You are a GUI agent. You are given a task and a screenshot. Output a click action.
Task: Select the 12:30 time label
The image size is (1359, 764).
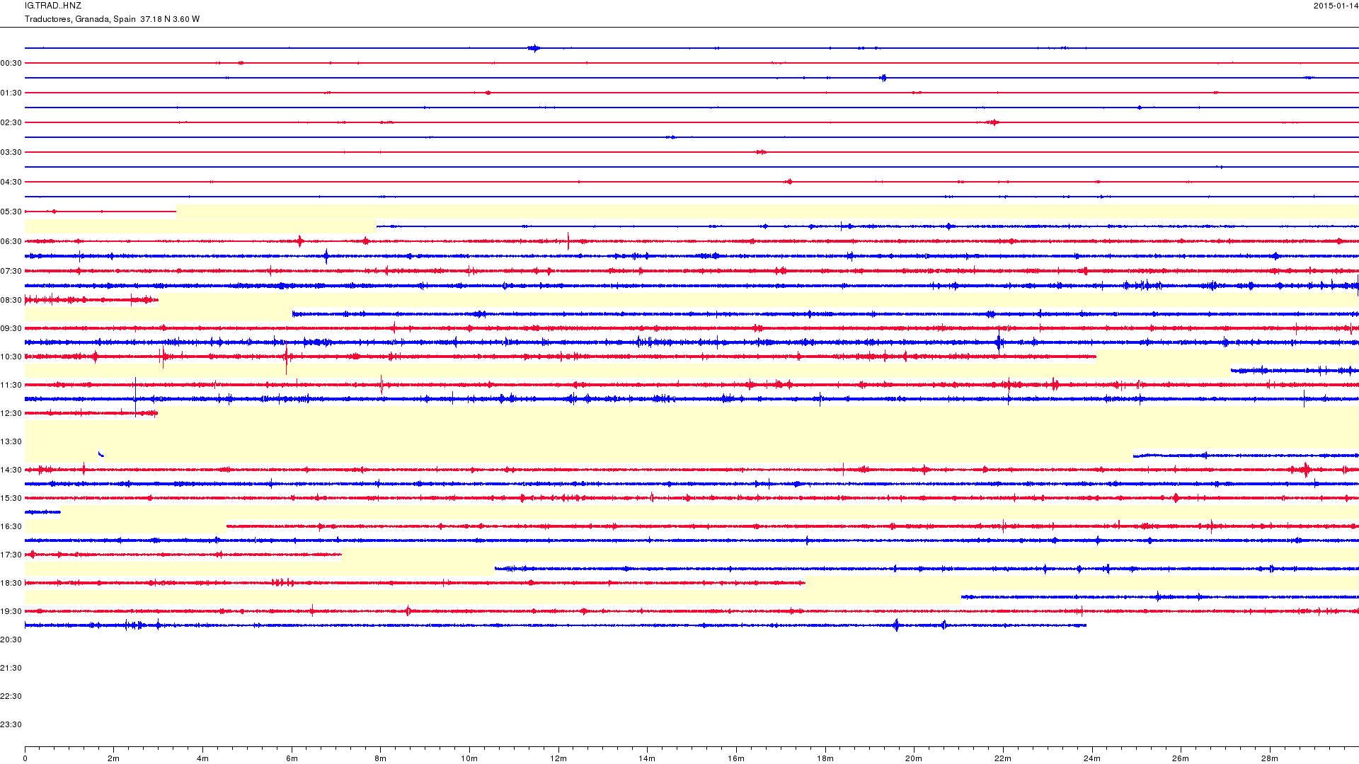[11, 413]
